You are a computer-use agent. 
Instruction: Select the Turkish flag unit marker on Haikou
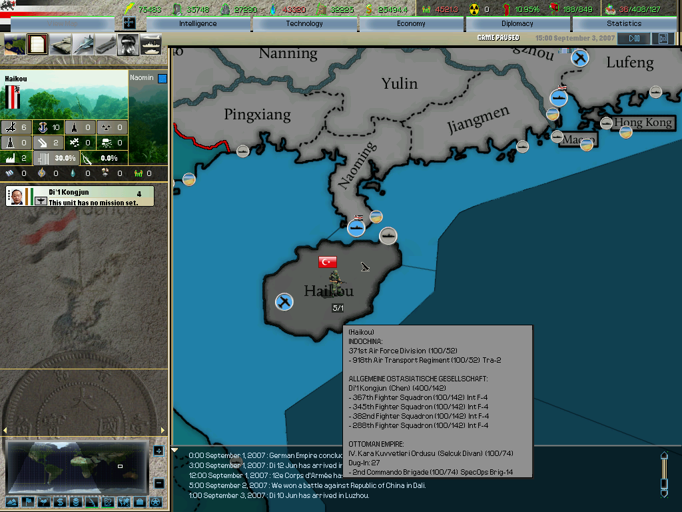tap(328, 262)
